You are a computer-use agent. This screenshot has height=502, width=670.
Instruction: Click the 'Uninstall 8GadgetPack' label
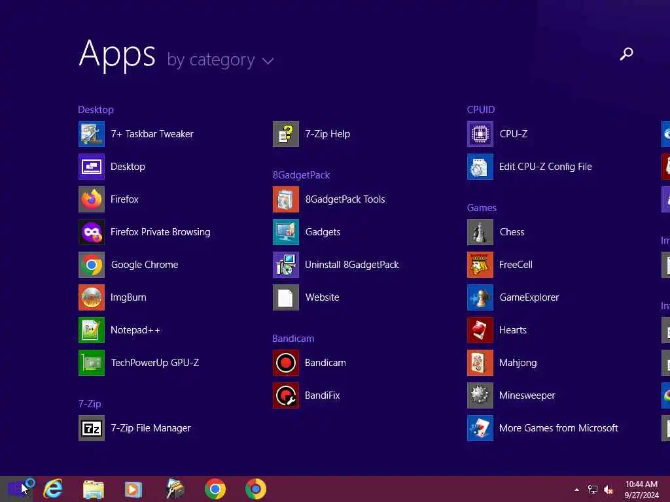pyautogui.click(x=351, y=265)
